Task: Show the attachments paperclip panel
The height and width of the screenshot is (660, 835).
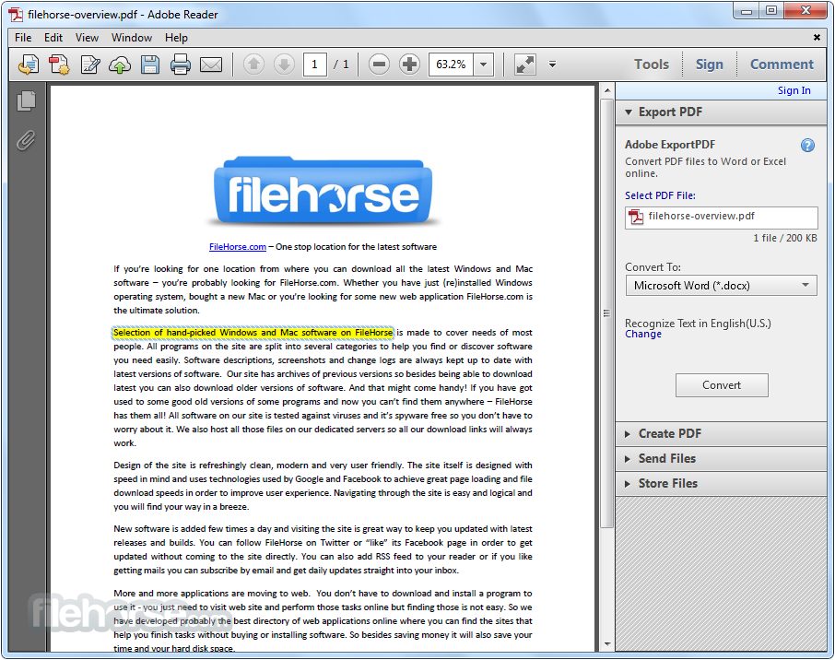Action: coord(26,140)
